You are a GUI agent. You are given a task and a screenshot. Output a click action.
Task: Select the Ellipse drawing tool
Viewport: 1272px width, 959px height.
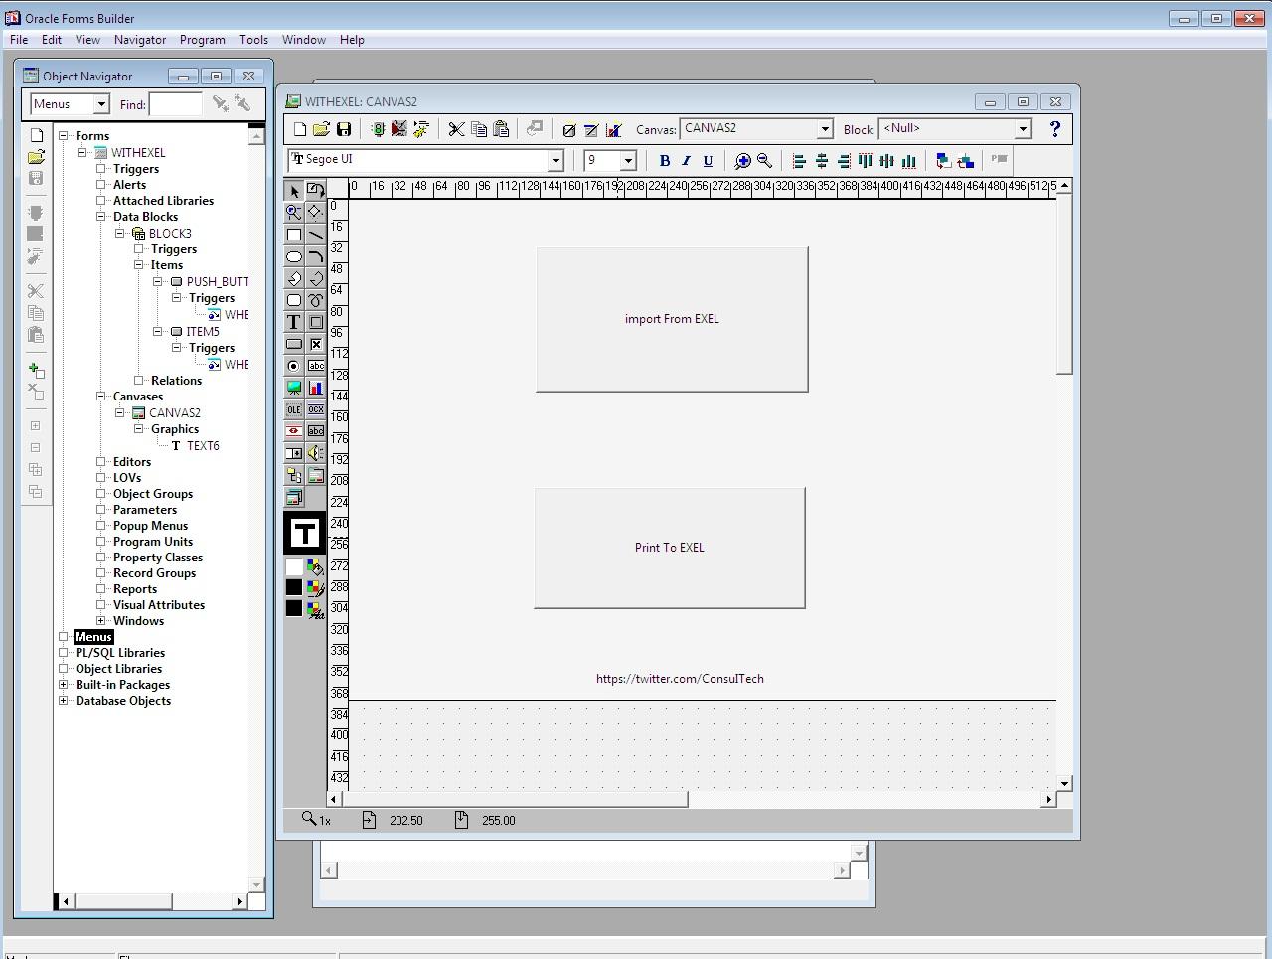pos(294,256)
